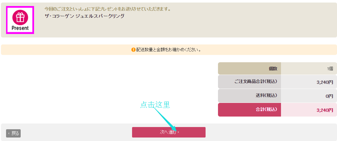Click the orange exclamation warning icon

(133, 50)
